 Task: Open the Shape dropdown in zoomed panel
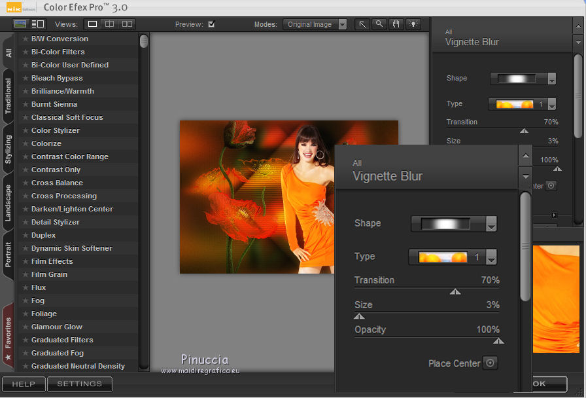click(491, 225)
